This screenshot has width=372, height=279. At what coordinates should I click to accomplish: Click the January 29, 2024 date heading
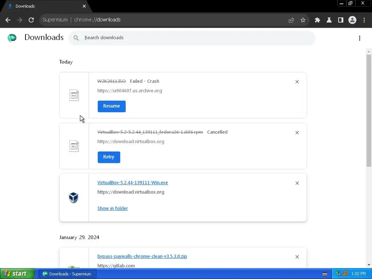pyautogui.click(x=79, y=237)
